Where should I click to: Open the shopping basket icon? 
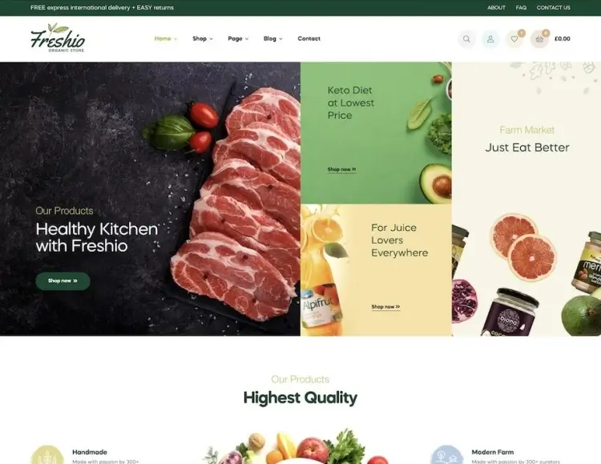(x=539, y=39)
